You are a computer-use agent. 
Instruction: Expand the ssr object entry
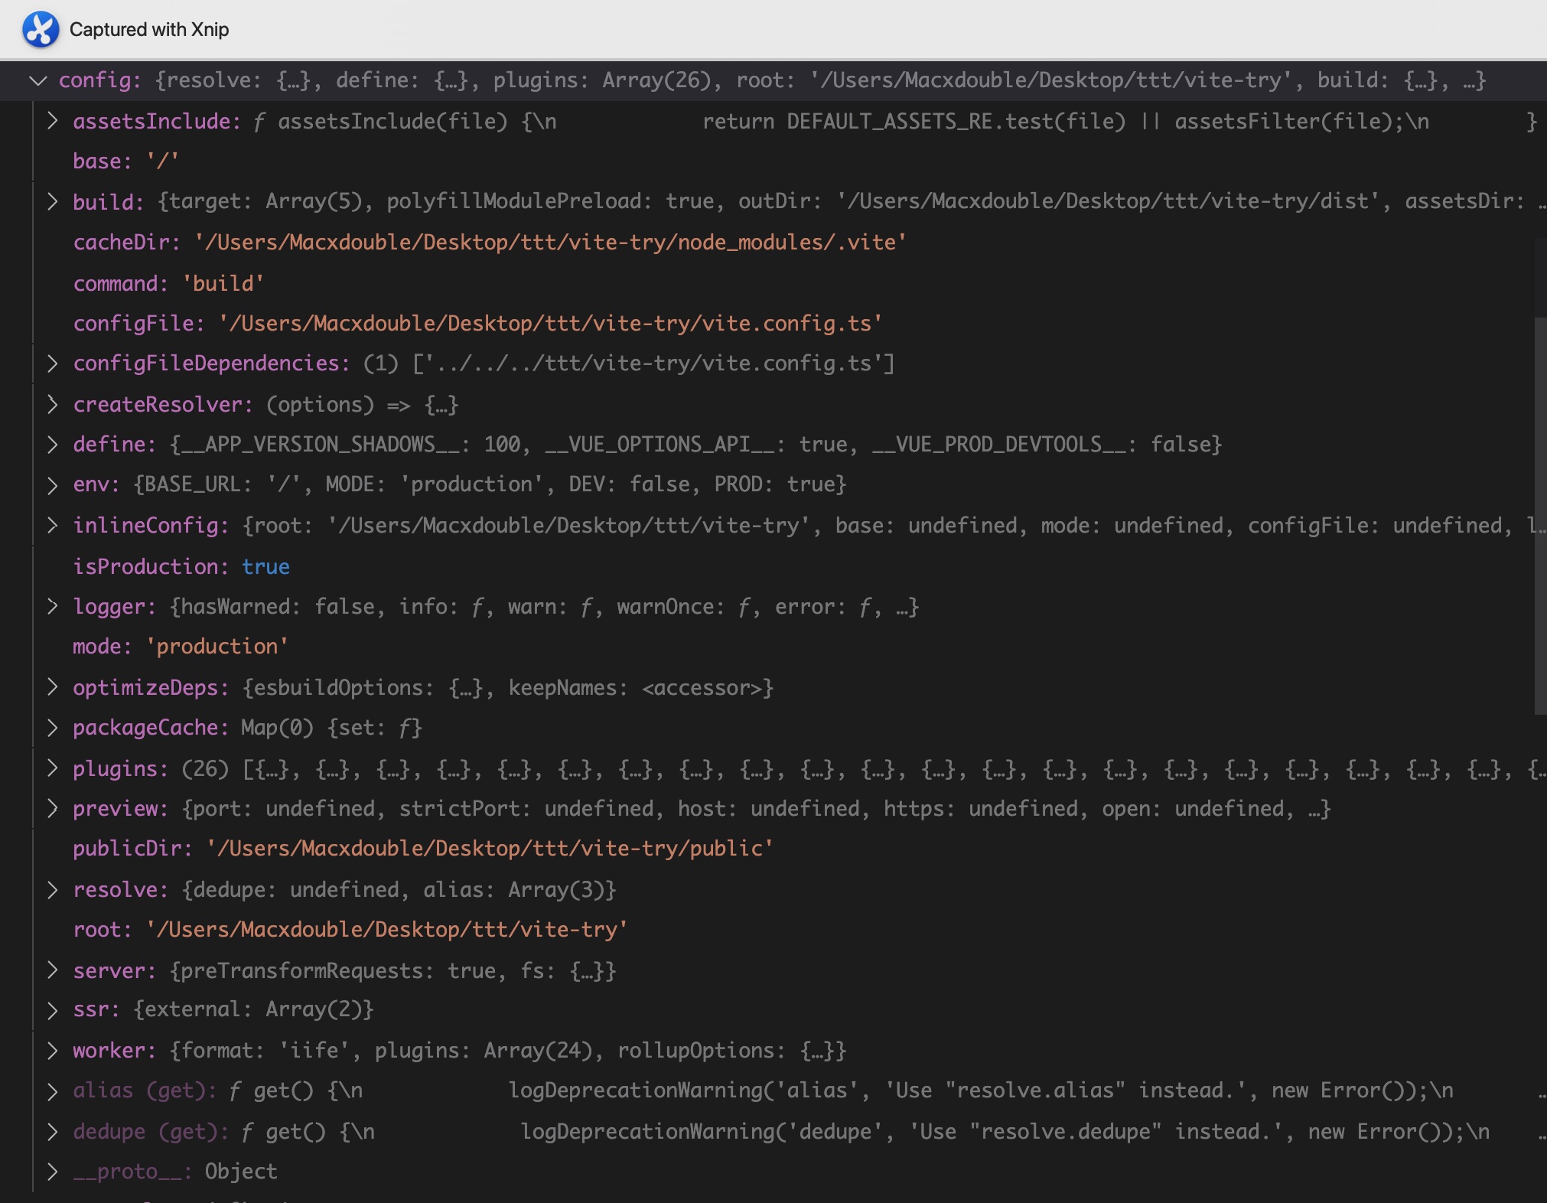[x=52, y=1010]
